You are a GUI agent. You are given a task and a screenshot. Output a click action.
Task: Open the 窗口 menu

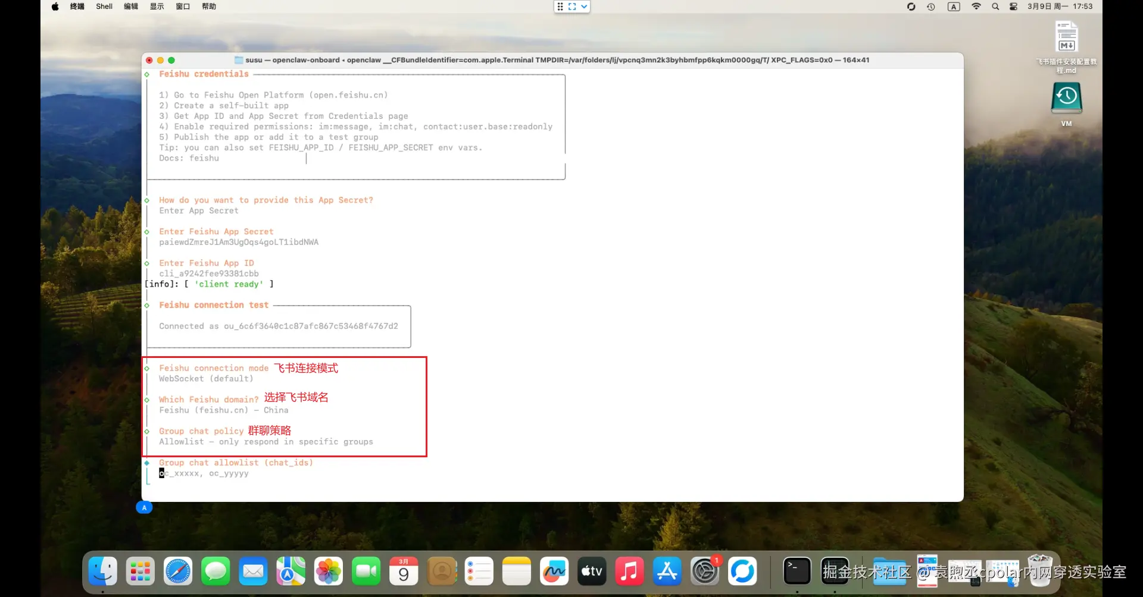[x=183, y=7]
